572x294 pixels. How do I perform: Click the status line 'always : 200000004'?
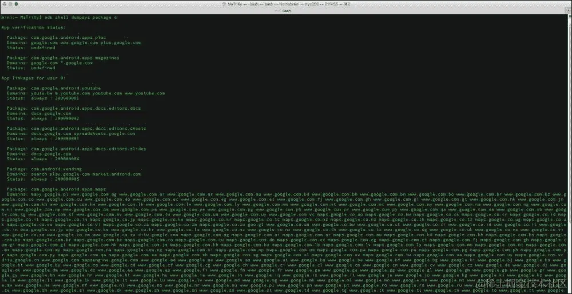43,159
